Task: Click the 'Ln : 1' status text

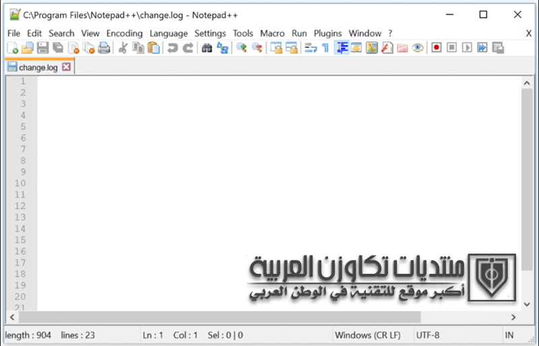Action: tap(153, 335)
